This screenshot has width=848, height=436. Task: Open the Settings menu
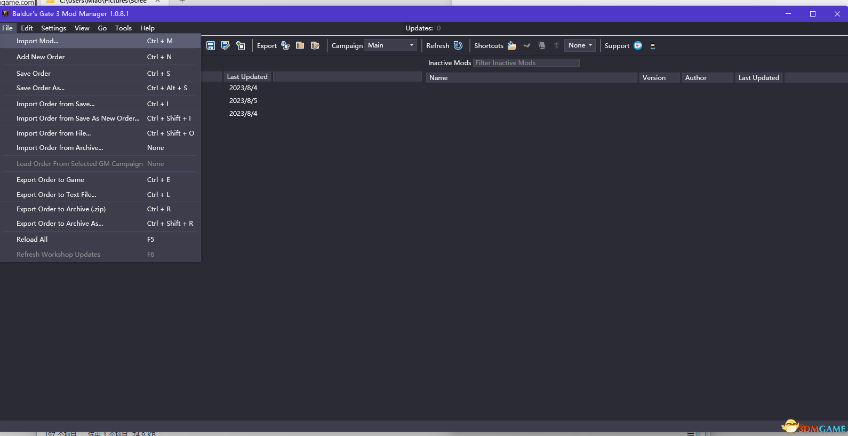53,28
